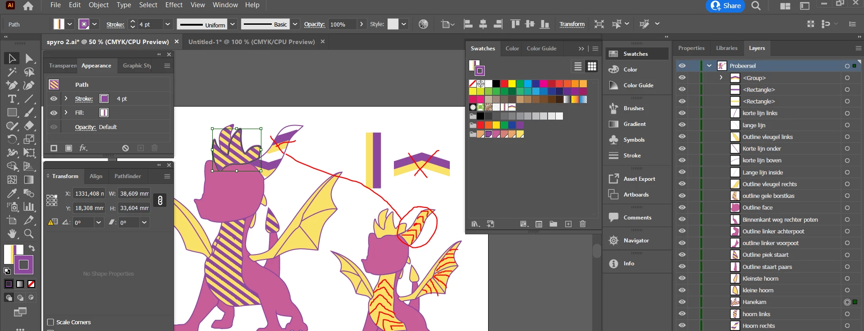Select the Type tool

pyautogui.click(x=12, y=99)
